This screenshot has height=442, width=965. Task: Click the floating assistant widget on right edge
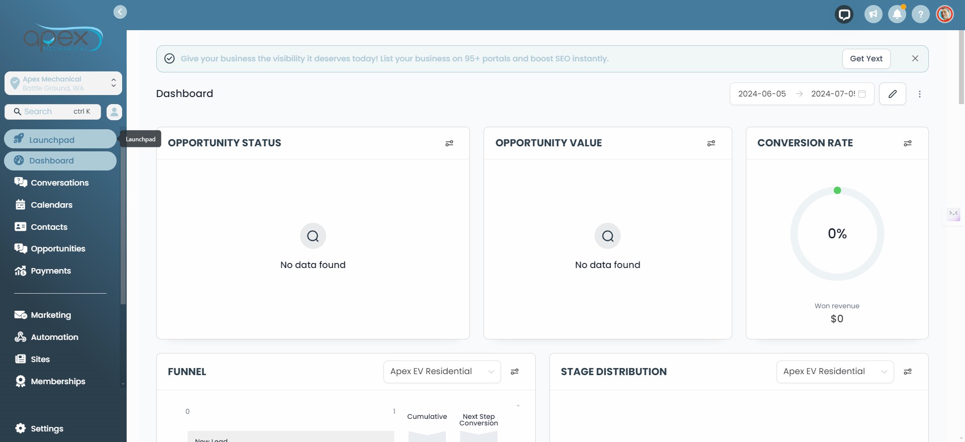[x=953, y=215]
